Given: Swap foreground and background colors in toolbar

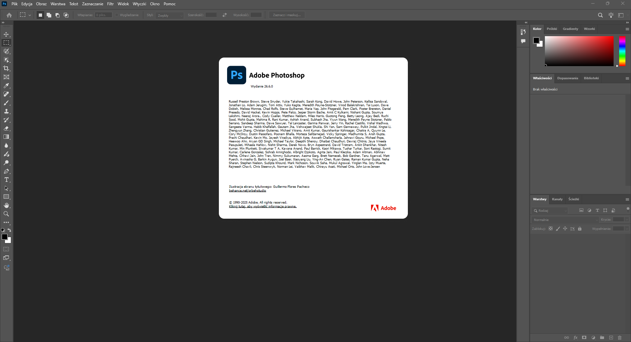Looking at the screenshot, I should coord(10,230).
